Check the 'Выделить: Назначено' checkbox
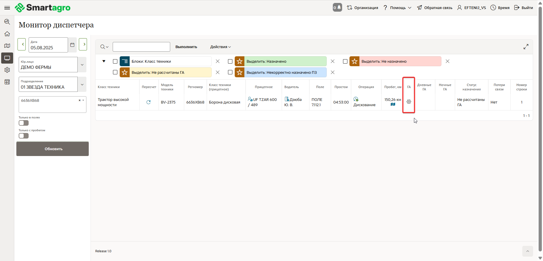The width and height of the screenshot is (543, 261). (x=230, y=62)
